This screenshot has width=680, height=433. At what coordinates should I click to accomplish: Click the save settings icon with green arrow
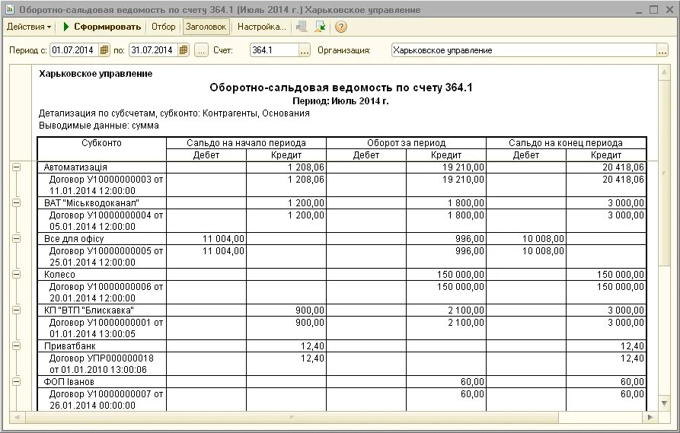pyautogui.click(x=321, y=27)
